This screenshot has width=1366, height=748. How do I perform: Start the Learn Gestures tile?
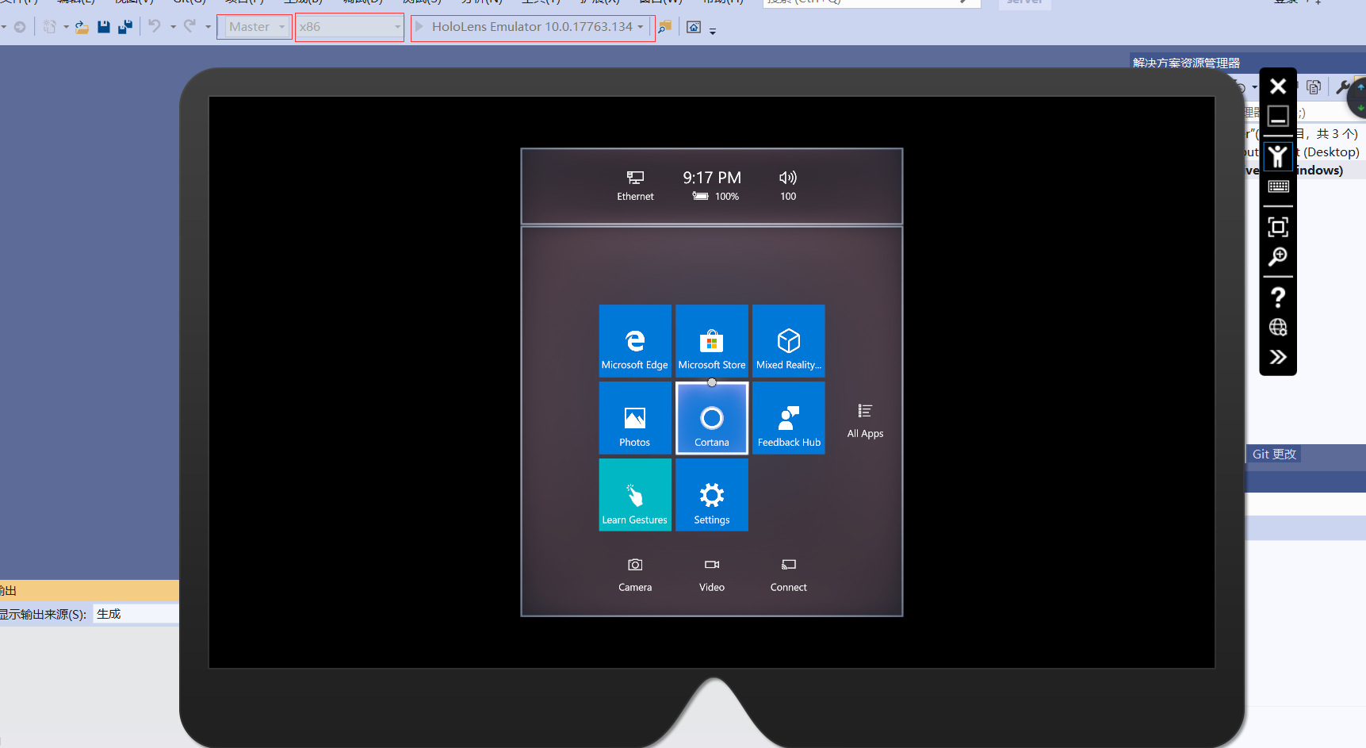point(634,495)
